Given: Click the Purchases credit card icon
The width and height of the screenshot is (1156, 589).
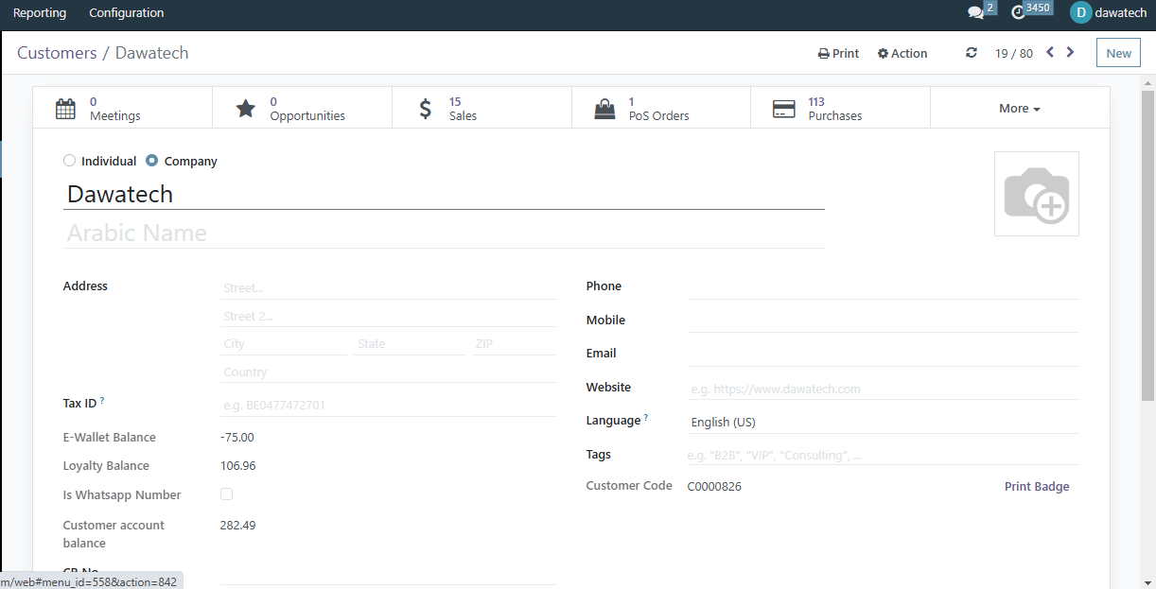Looking at the screenshot, I should point(783,109).
